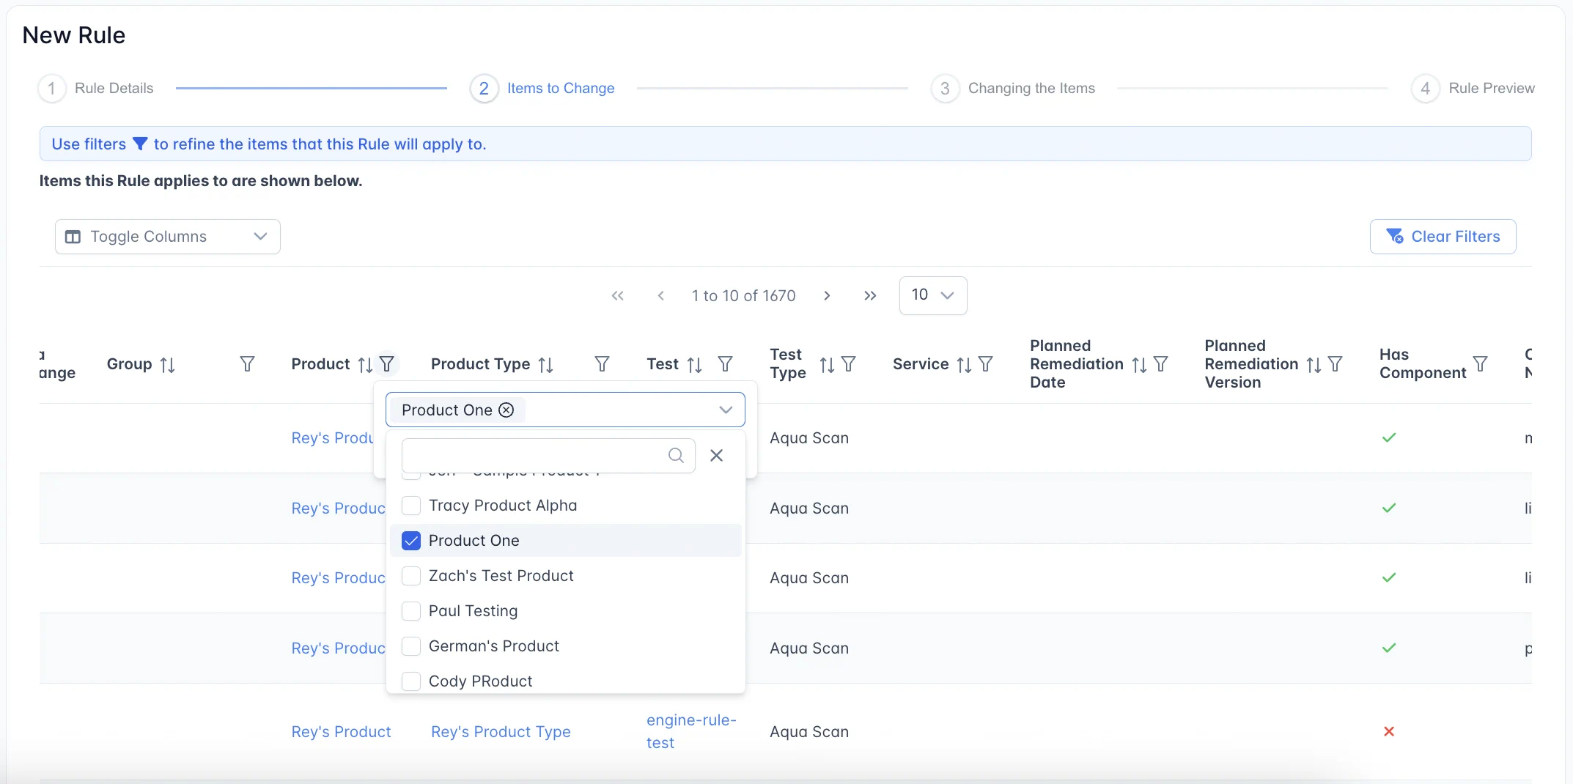1573x784 pixels.
Task: Uncheck the Product One checkbox
Action: [411, 541]
